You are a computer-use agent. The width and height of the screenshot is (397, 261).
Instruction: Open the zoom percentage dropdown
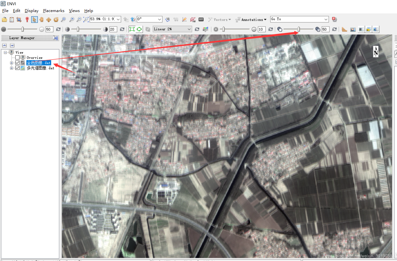[118, 19]
